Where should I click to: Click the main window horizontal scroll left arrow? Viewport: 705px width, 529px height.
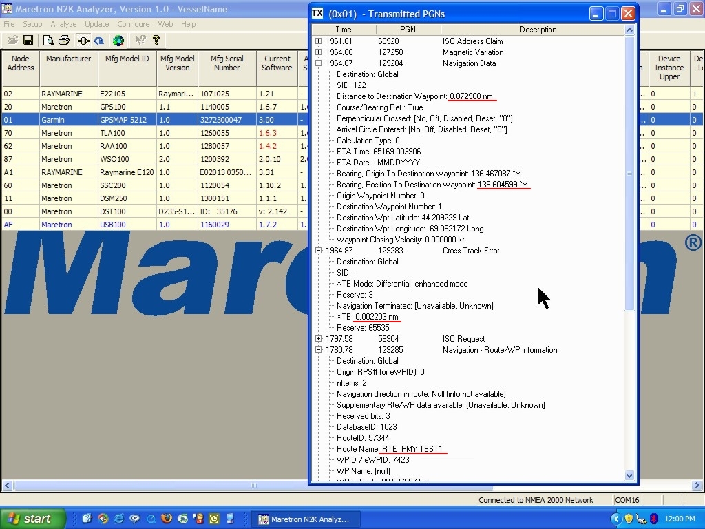pyautogui.click(x=7, y=486)
